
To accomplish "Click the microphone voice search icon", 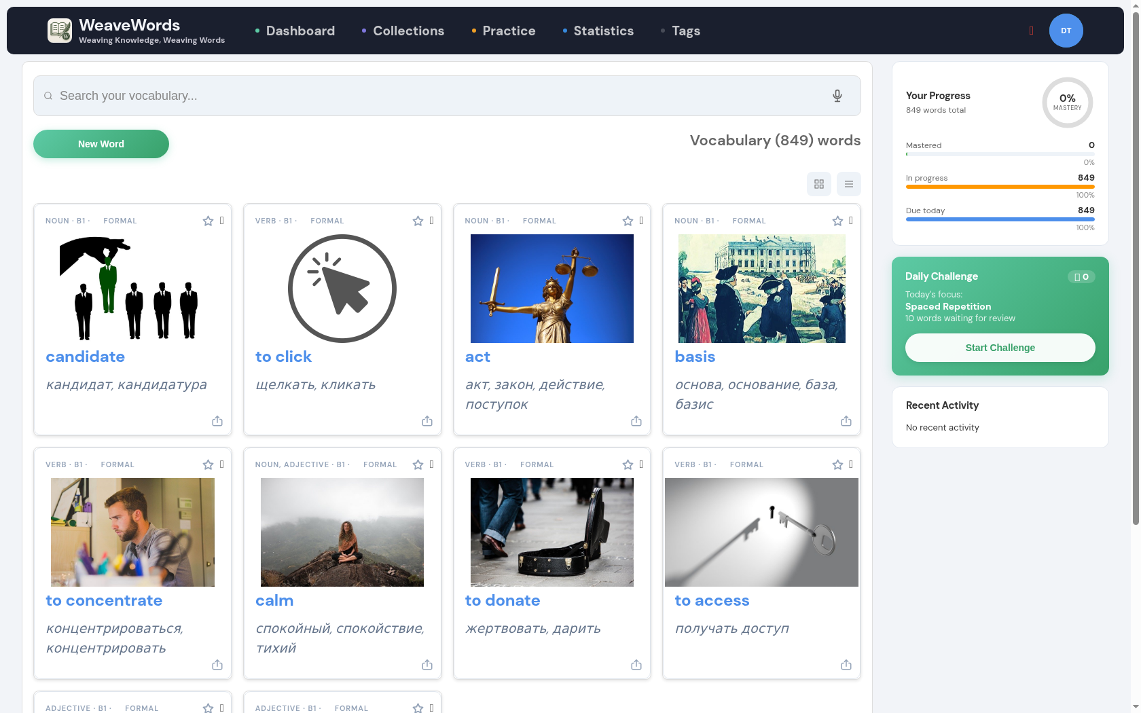I will click(837, 96).
